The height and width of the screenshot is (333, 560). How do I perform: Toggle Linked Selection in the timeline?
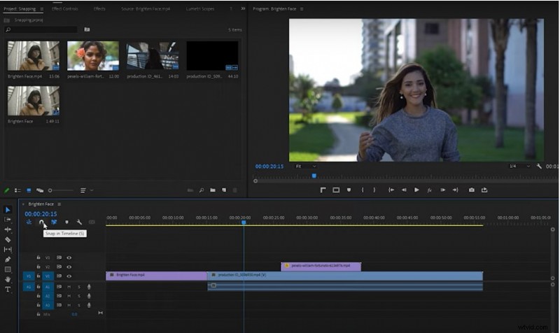tap(54, 222)
